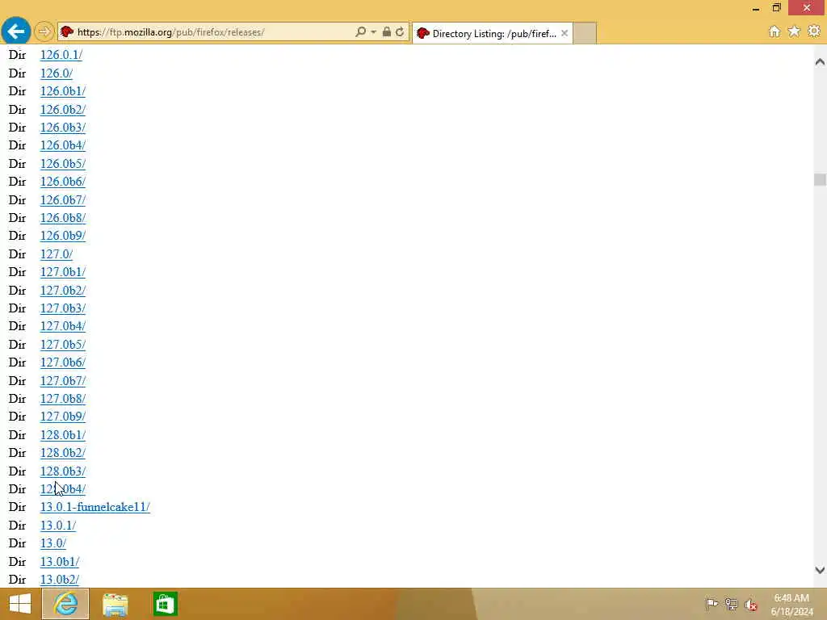Open Tools gear menu

point(814,31)
